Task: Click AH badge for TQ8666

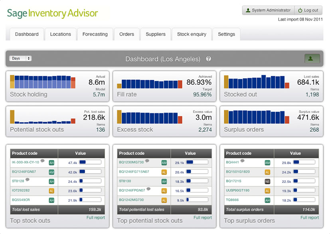Action: [x=267, y=200]
